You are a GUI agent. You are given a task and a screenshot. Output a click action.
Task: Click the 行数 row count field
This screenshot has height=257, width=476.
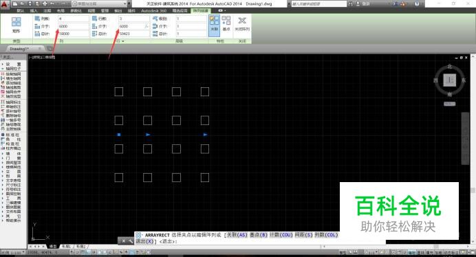(x=134, y=19)
